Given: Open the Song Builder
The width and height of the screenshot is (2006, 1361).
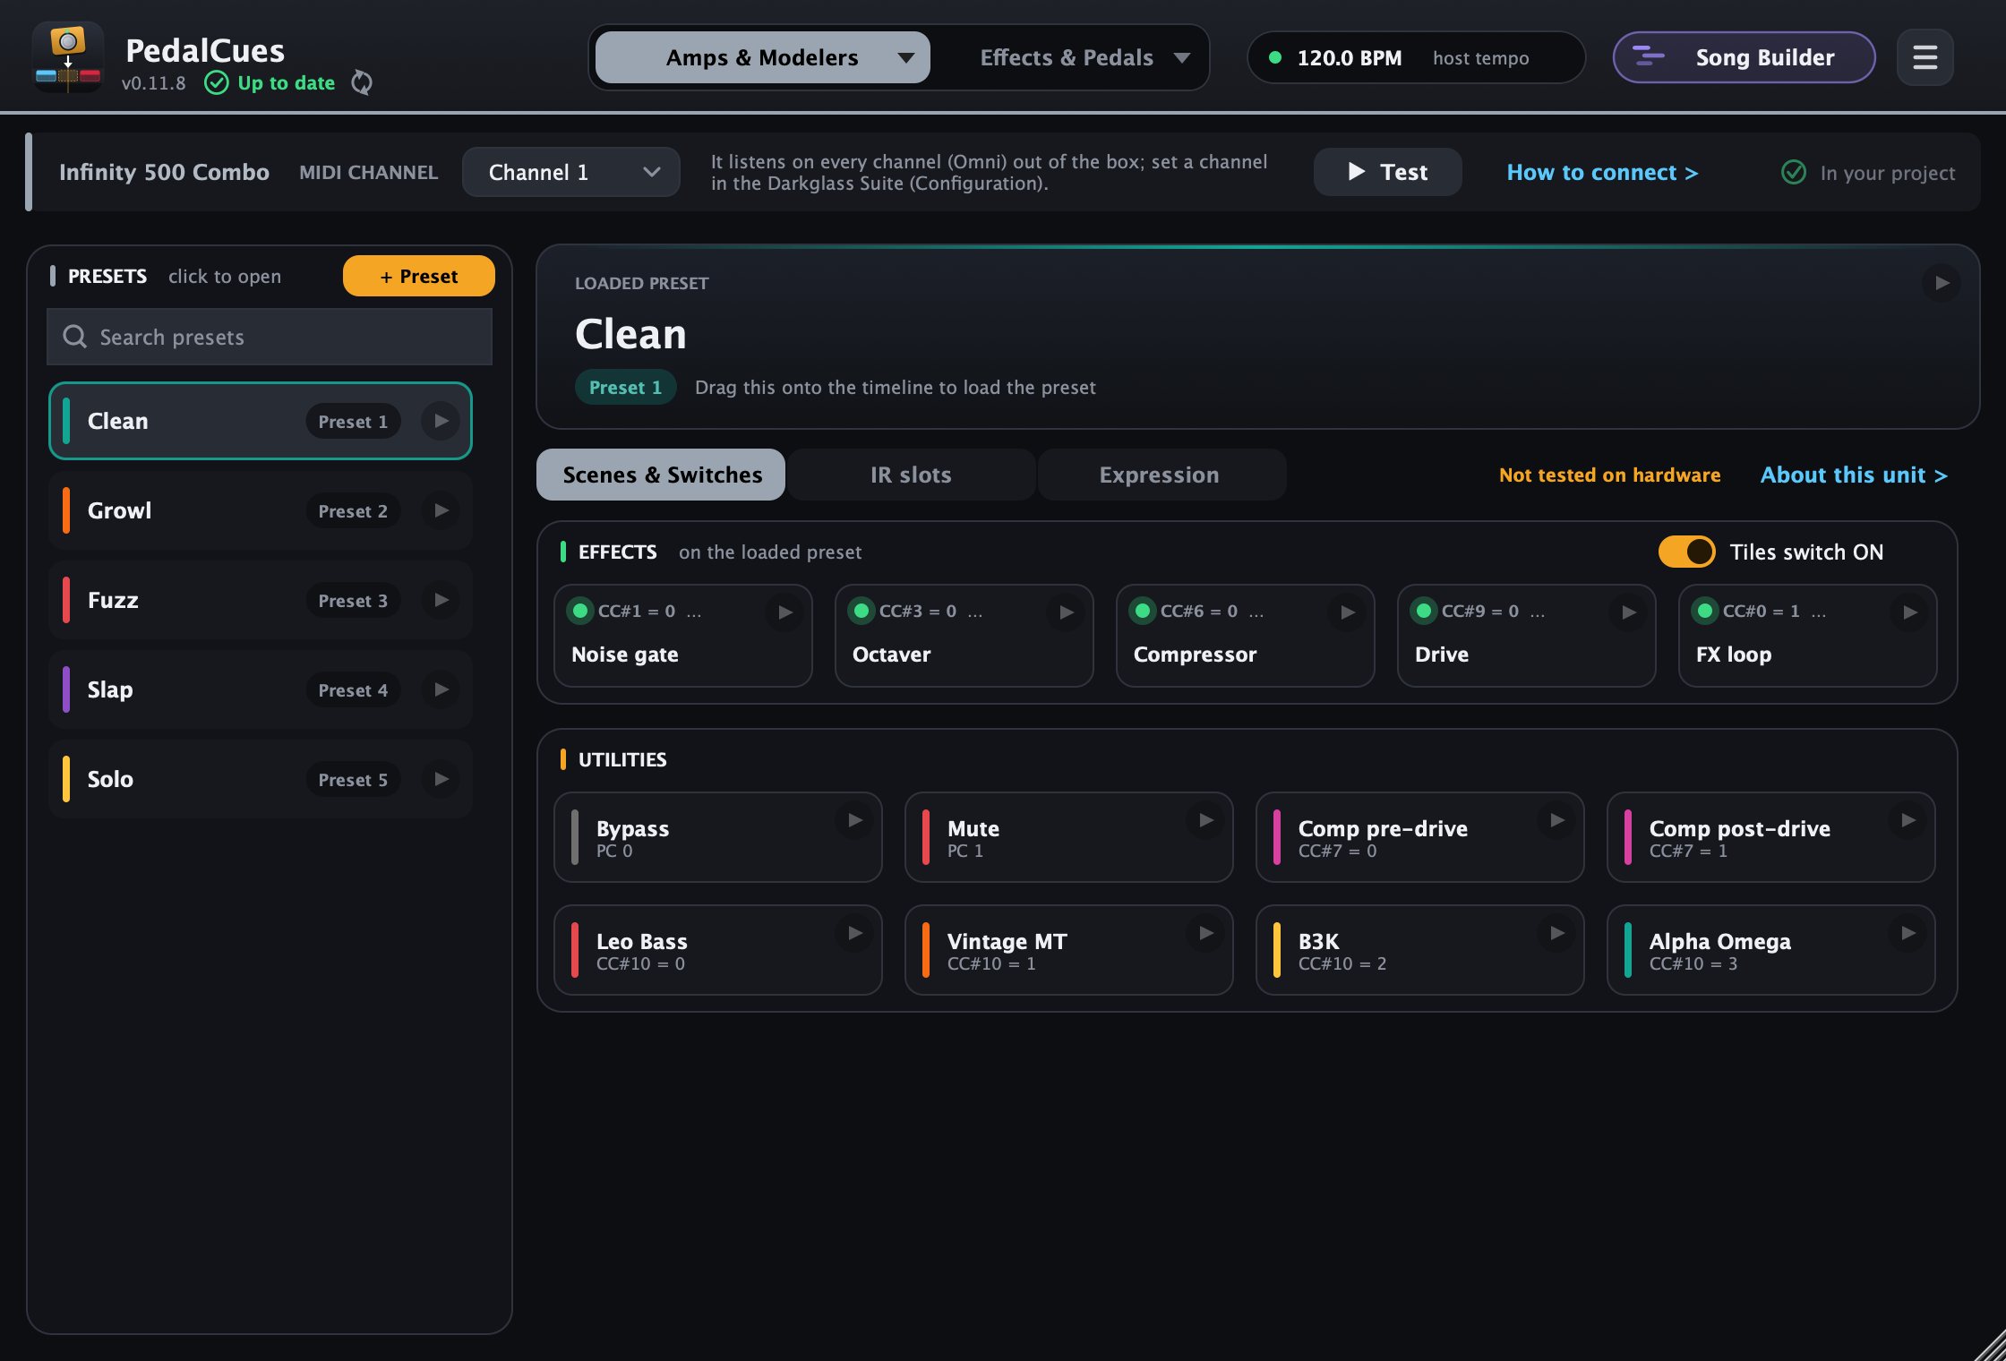Looking at the screenshot, I should (1744, 57).
